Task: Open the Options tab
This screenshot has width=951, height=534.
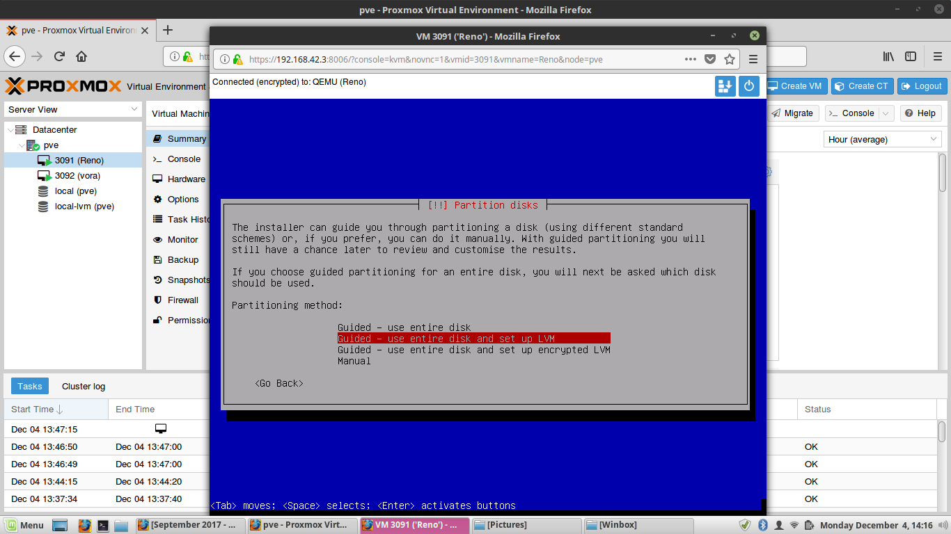Action: [178, 199]
